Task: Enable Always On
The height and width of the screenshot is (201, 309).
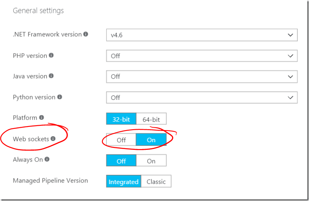Action: 151,161
